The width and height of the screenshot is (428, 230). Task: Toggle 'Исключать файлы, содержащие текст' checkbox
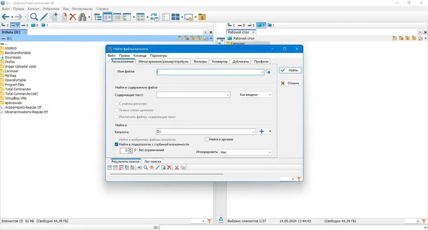point(117,117)
